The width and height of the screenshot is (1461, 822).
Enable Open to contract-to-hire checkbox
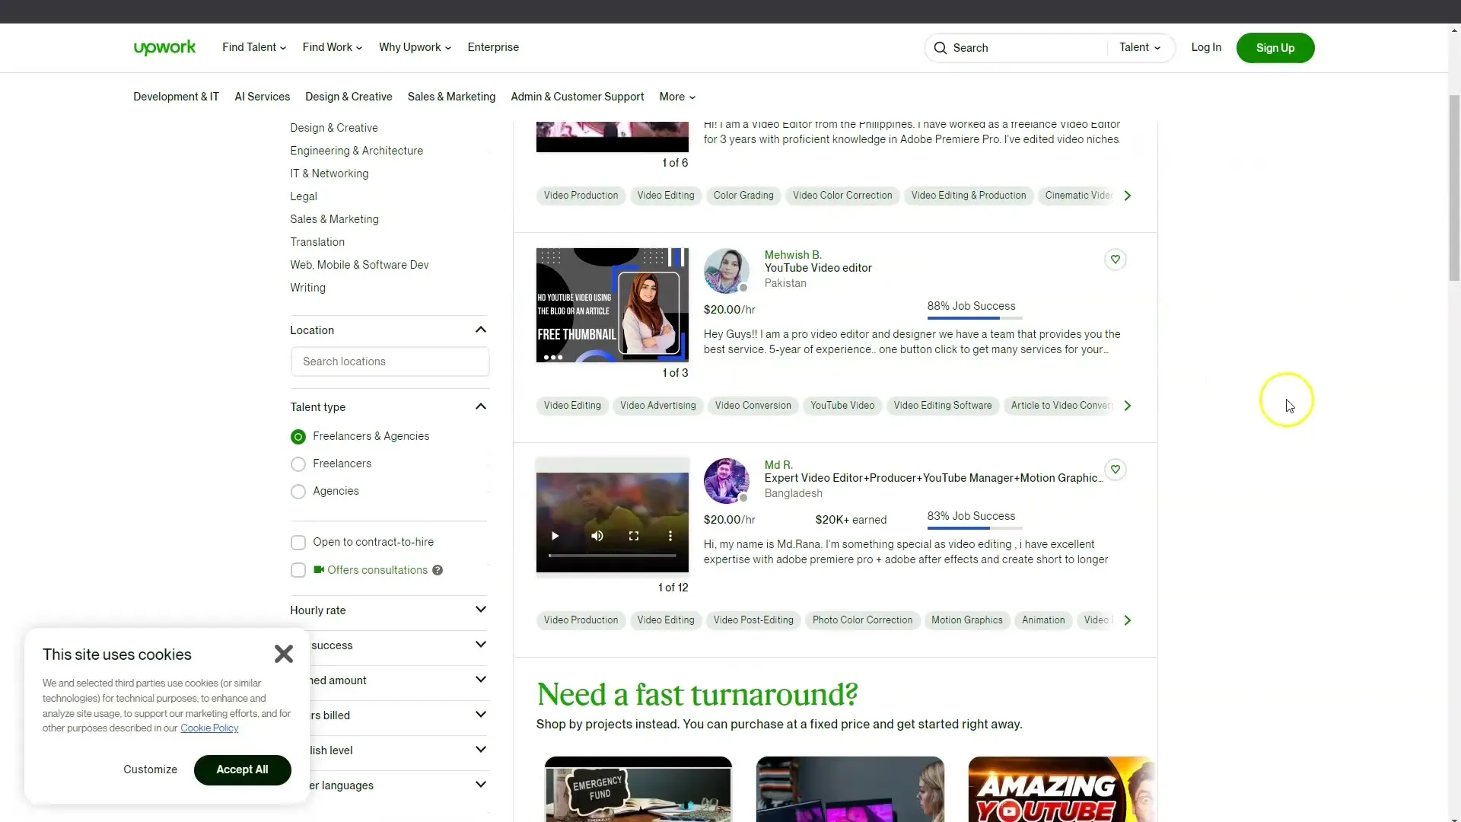coord(298,541)
